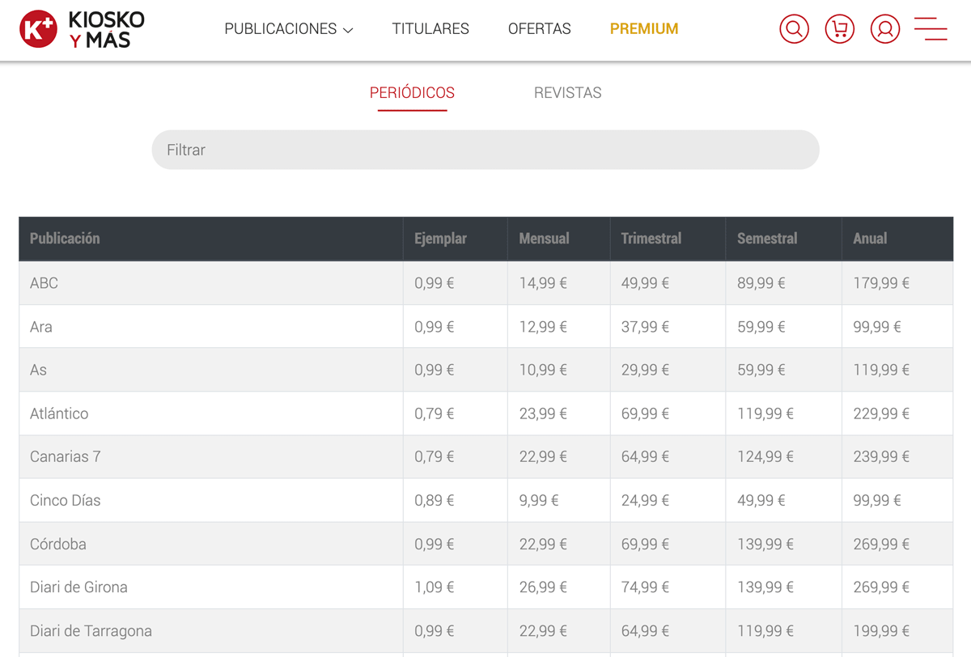Open the search magnifier icon
The width and height of the screenshot is (971, 657).
[794, 29]
